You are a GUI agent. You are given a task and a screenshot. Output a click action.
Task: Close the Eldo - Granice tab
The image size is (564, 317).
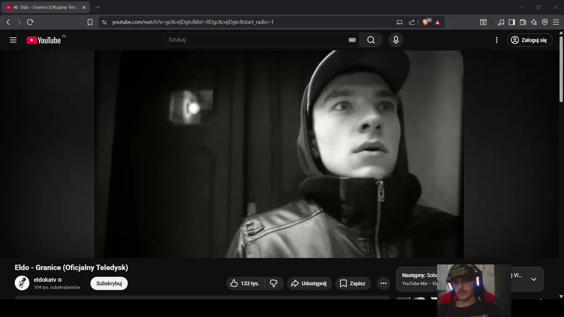coord(84,7)
